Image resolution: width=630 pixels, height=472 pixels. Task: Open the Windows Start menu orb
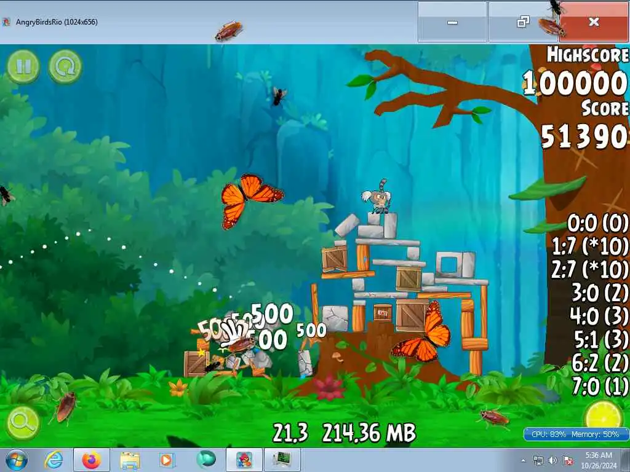[x=17, y=460]
